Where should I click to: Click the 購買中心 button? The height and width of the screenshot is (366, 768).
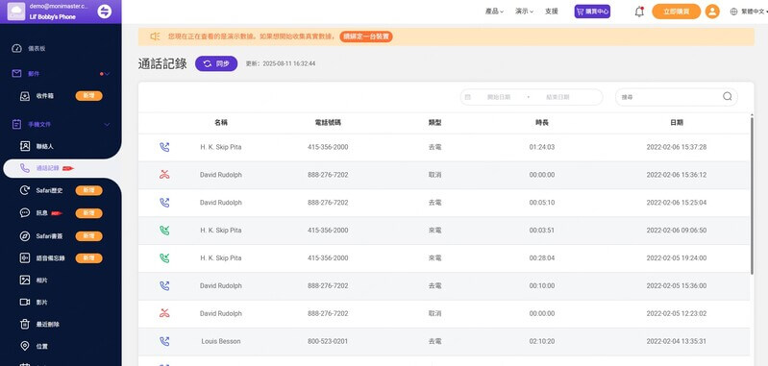tap(592, 12)
